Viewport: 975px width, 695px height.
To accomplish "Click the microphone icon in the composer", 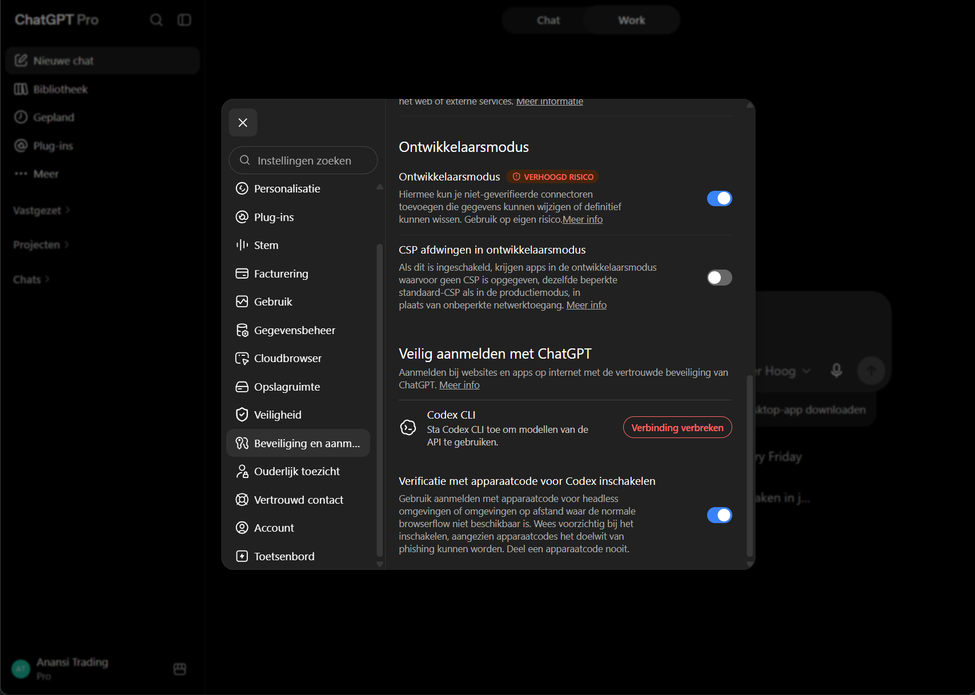I will 837,371.
